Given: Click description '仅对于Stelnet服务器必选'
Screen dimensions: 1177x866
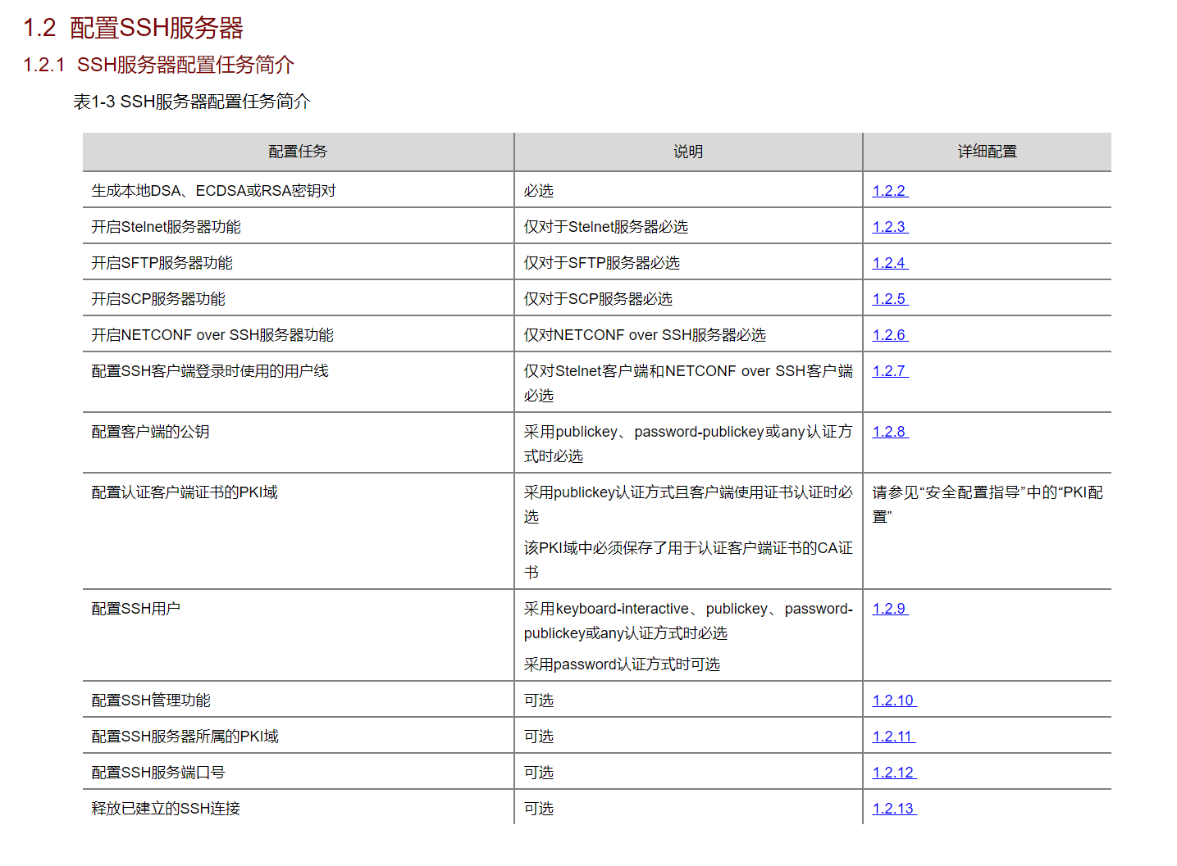Looking at the screenshot, I should (x=606, y=227).
